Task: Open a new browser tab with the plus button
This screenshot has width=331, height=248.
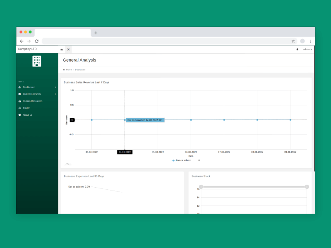Action: coord(96,33)
